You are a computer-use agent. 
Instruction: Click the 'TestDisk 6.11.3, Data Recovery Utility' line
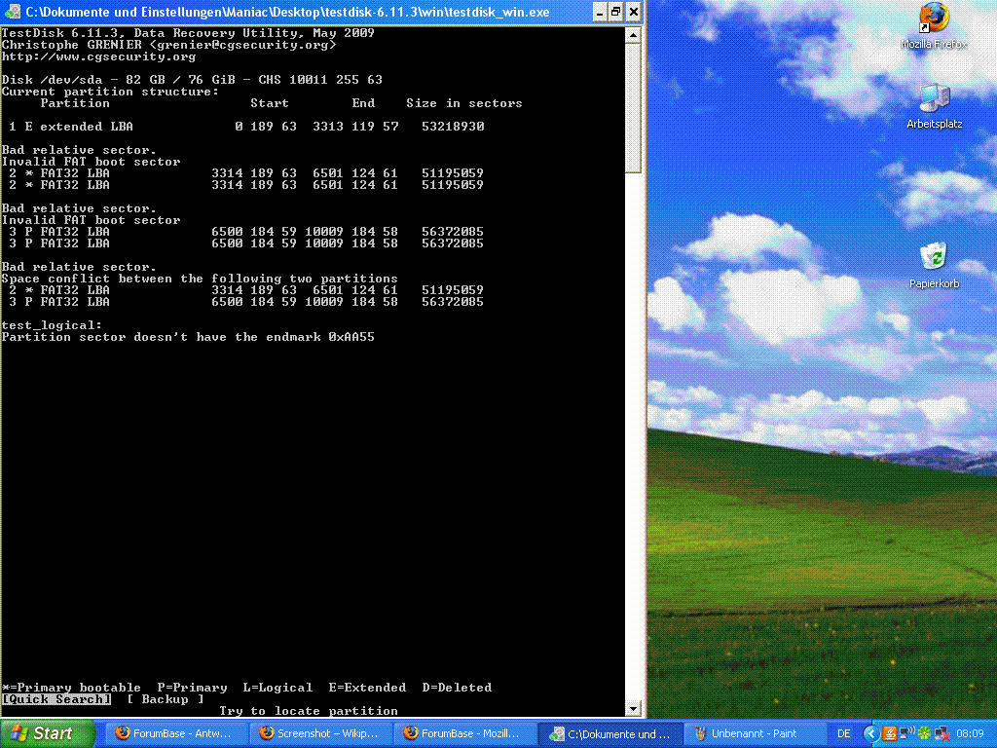coord(188,33)
